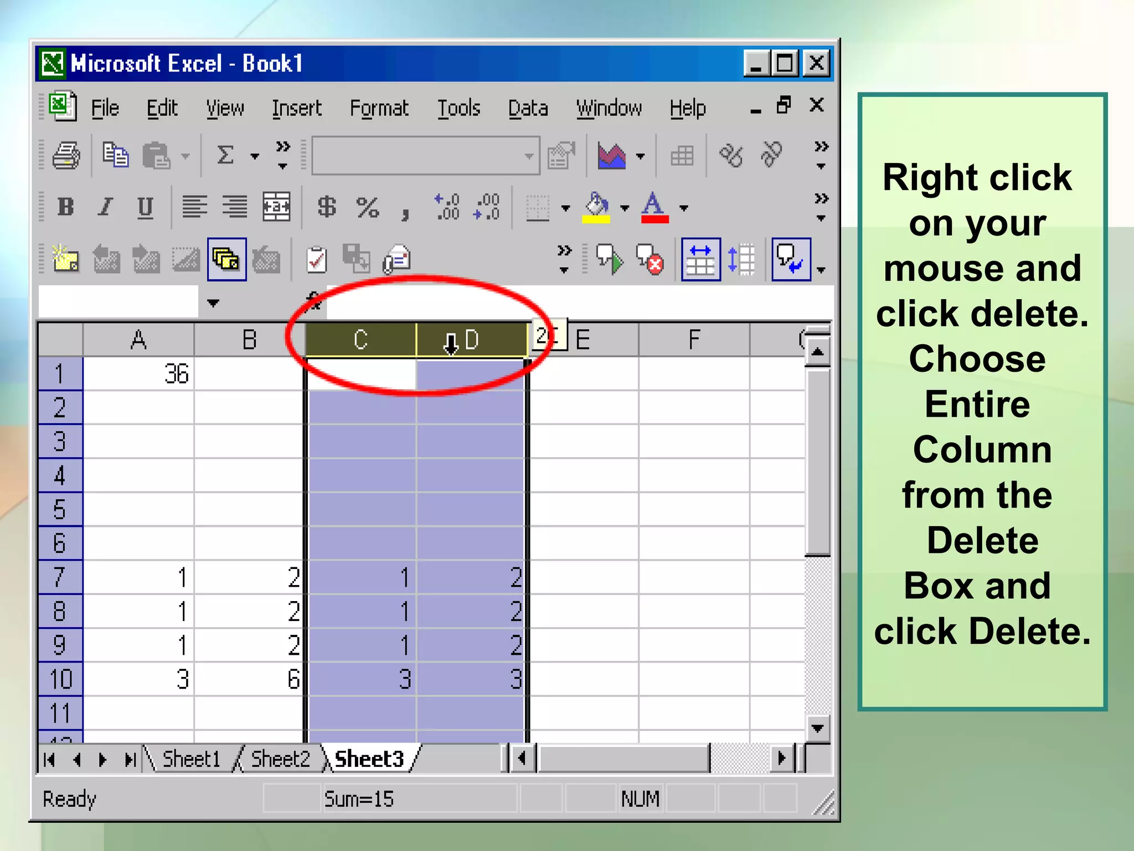The height and width of the screenshot is (851, 1134).
Task: Click the Create Task clipboard checkmark icon
Action: point(317,259)
